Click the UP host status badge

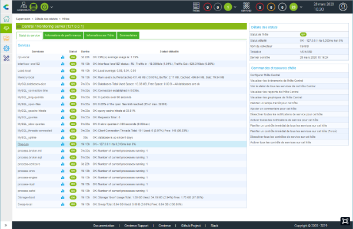click(x=303, y=35)
